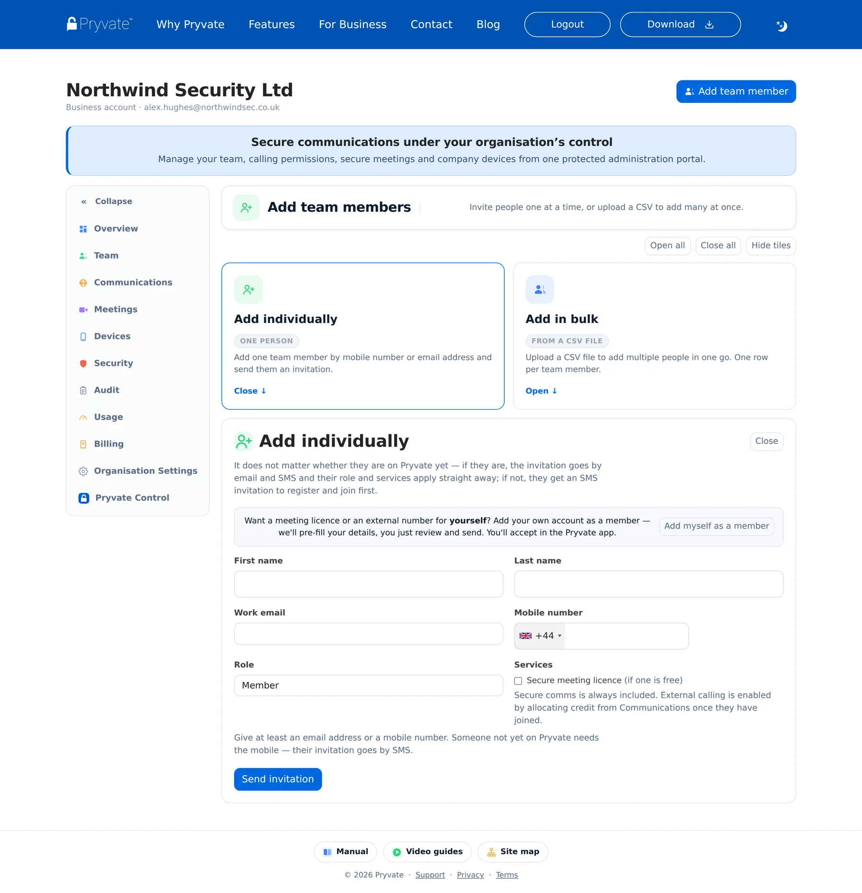This screenshot has width=862, height=893.
Task: Click the Open all button
Action: 668,246
